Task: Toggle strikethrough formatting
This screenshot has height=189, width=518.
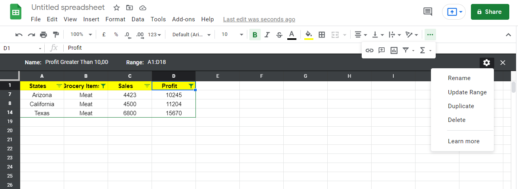Action: (x=279, y=35)
